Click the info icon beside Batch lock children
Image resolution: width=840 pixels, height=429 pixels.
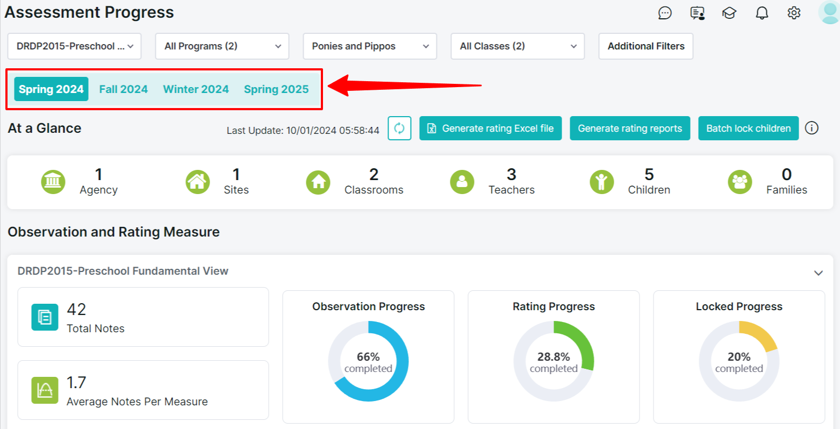tap(812, 128)
